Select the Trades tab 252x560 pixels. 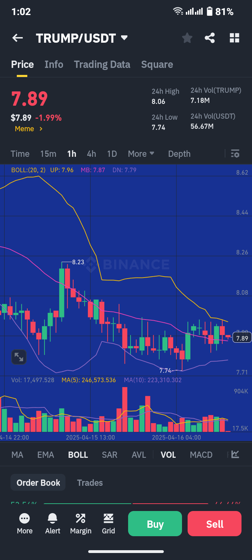[x=90, y=483]
